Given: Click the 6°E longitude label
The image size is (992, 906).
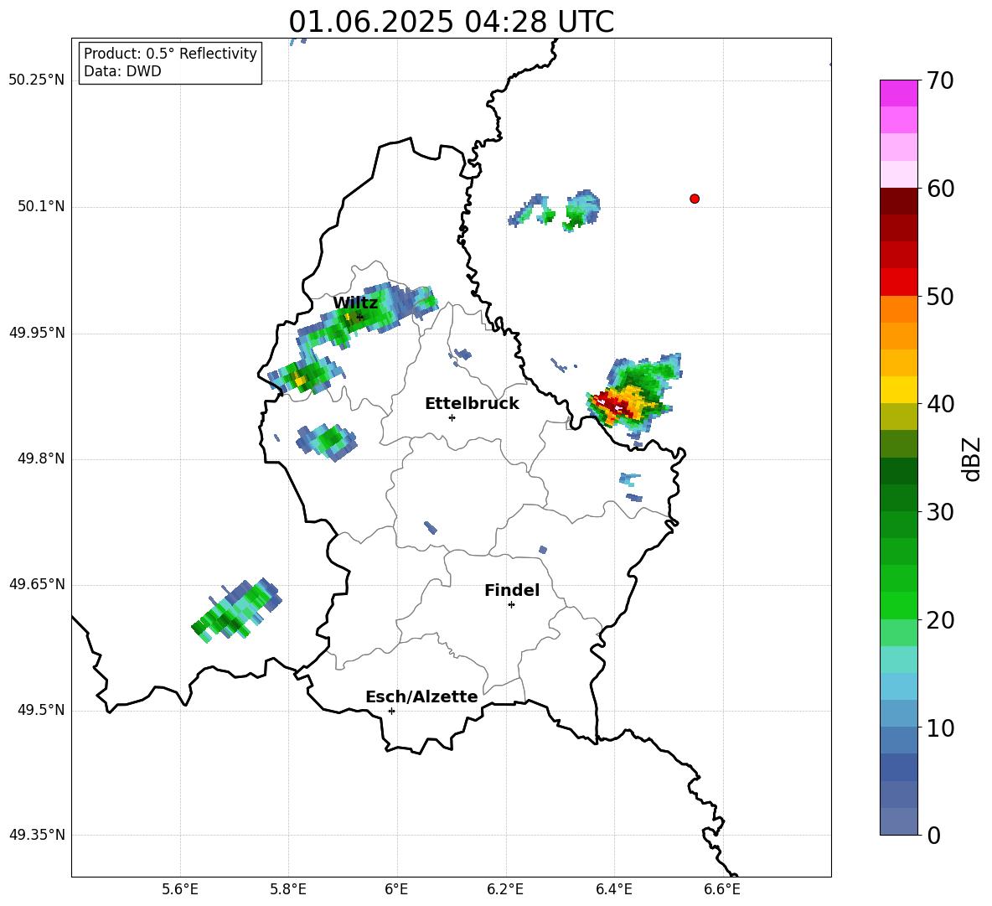Looking at the screenshot, I should [396, 889].
